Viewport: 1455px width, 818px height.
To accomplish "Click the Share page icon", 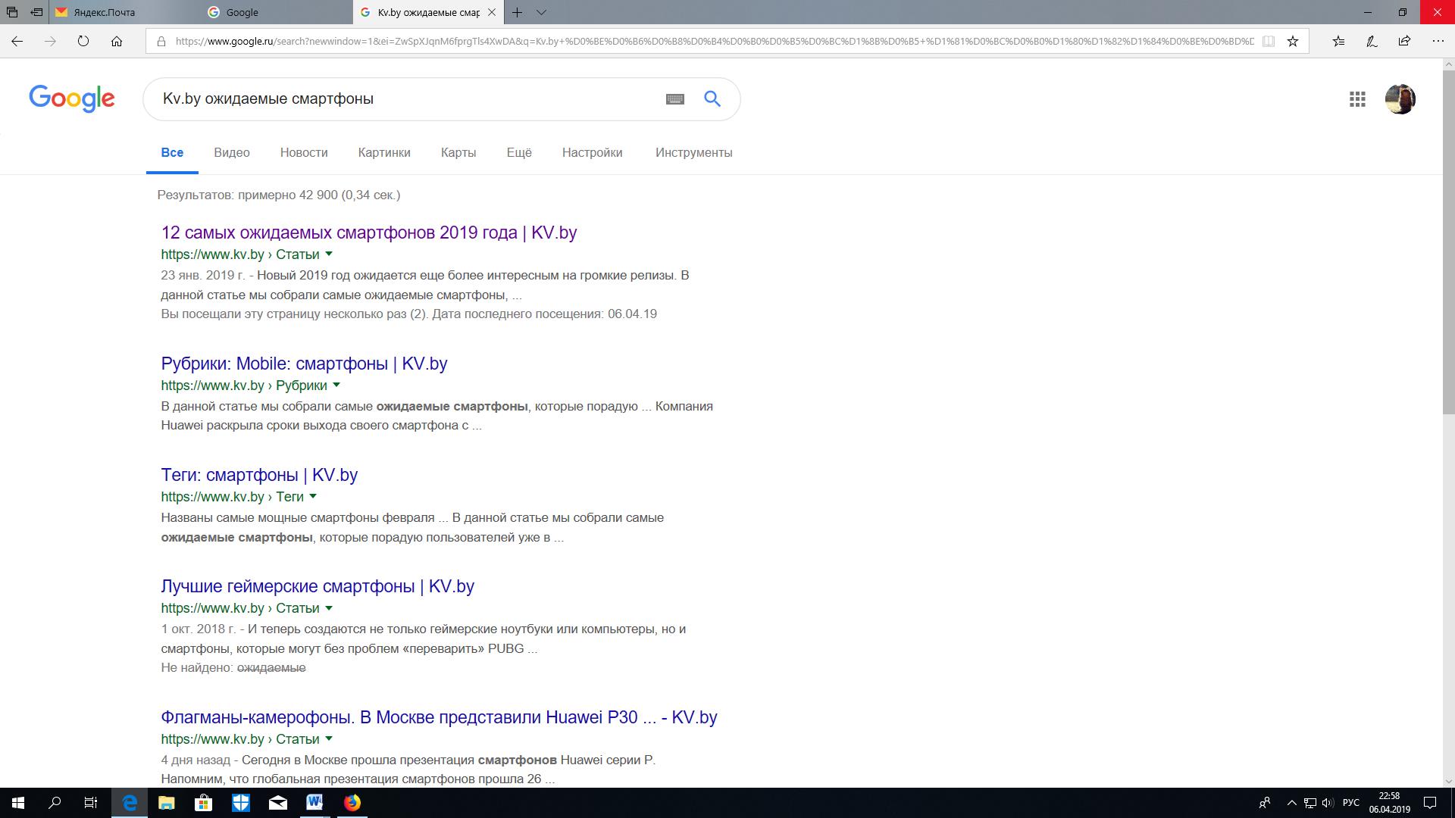I will [x=1404, y=42].
